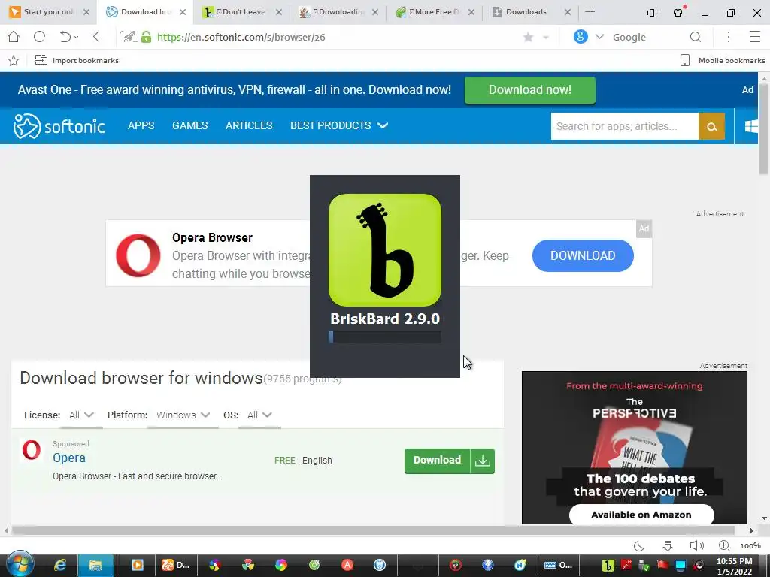Screen dimensions: 770x577
Task: Click the softonic URL in address bar
Action: click(241, 38)
